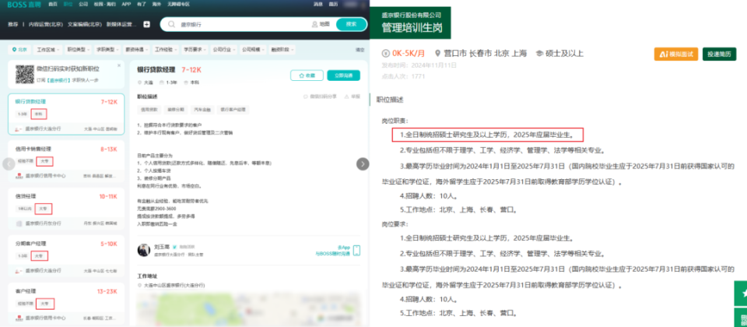Screen dimensions: 747x327
Task: Open the 分期客户经理 job listing
Action: (66, 255)
